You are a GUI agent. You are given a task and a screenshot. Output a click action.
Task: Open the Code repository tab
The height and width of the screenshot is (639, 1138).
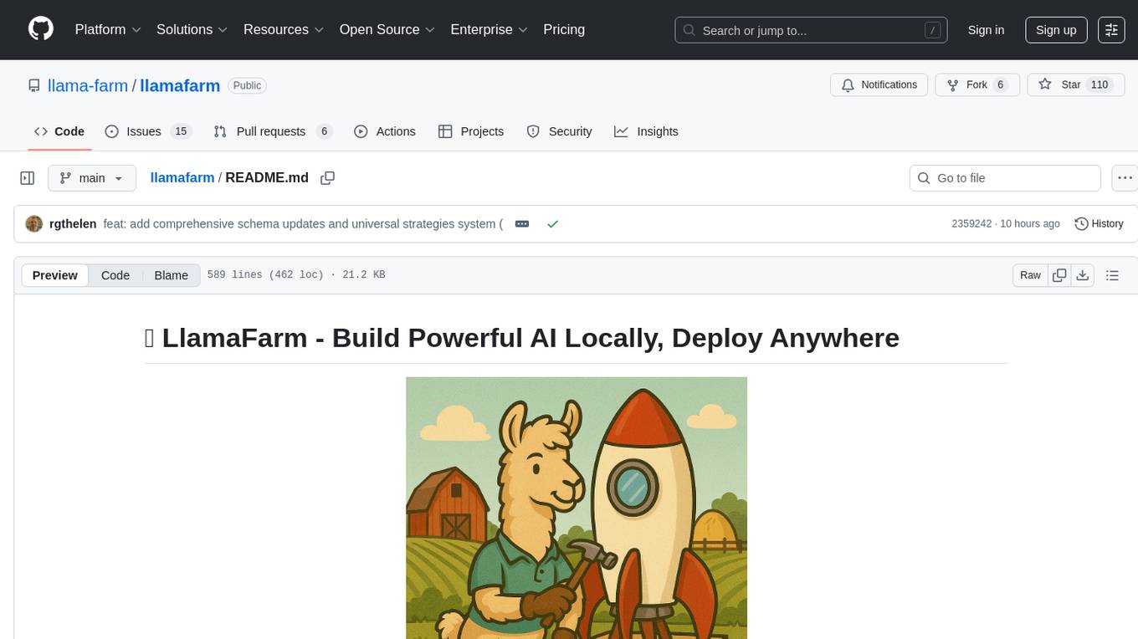[59, 131]
